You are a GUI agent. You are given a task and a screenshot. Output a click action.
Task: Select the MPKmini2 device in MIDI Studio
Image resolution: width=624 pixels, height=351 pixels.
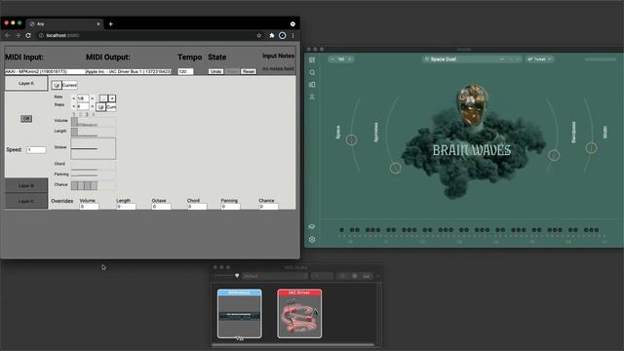coord(240,314)
